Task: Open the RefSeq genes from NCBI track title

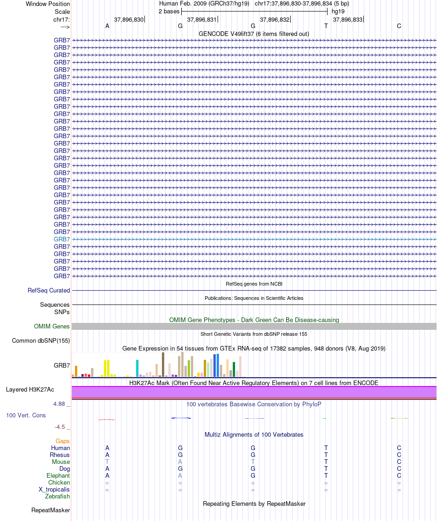Action: tap(254, 284)
